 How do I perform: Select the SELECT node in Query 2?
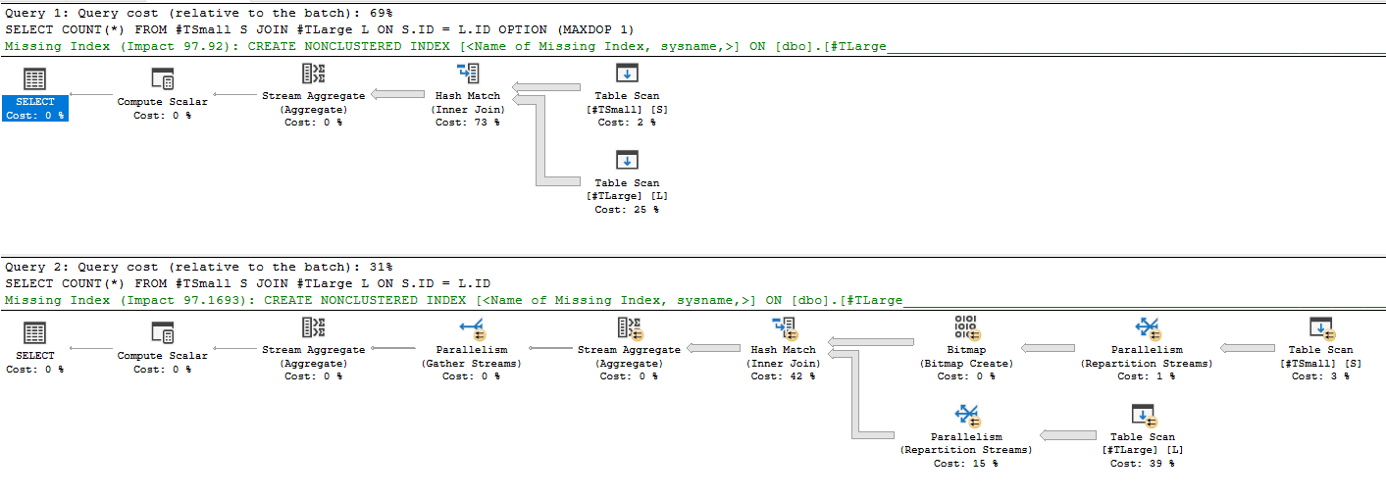point(35,348)
